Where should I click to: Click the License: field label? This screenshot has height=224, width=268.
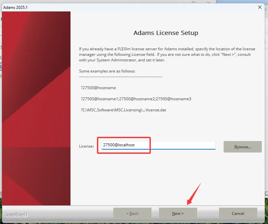point(86,146)
